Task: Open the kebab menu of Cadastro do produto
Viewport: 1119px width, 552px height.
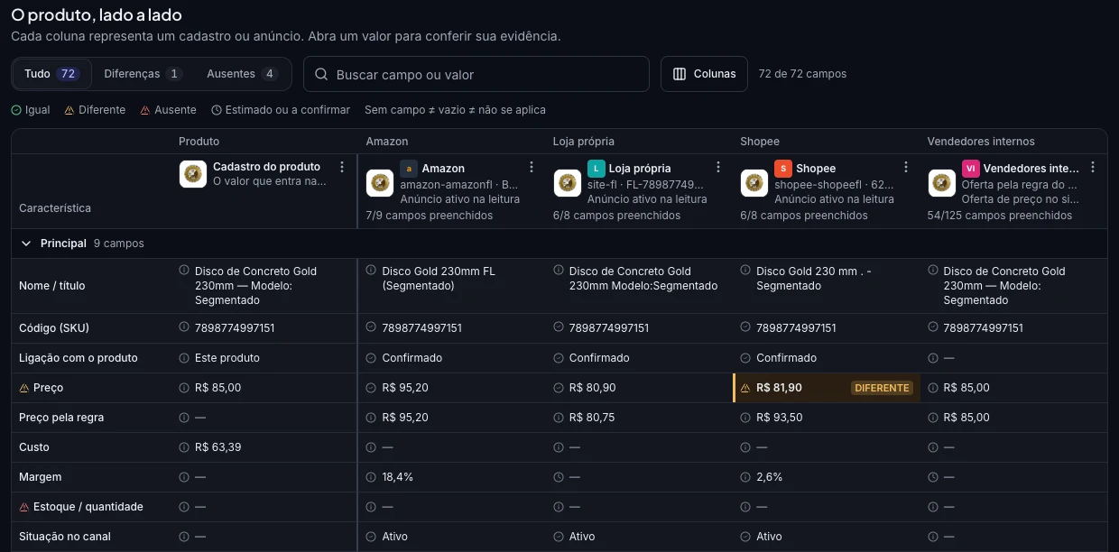Action: pyautogui.click(x=342, y=167)
